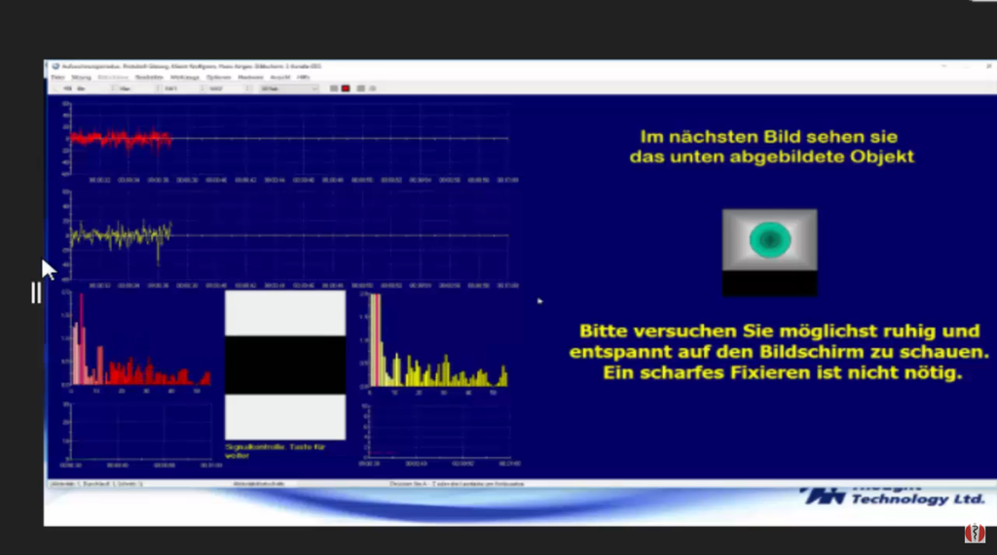The height and width of the screenshot is (555, 997).
Task: Open the Hilfe menu
Action: click(x=304, y=78)
